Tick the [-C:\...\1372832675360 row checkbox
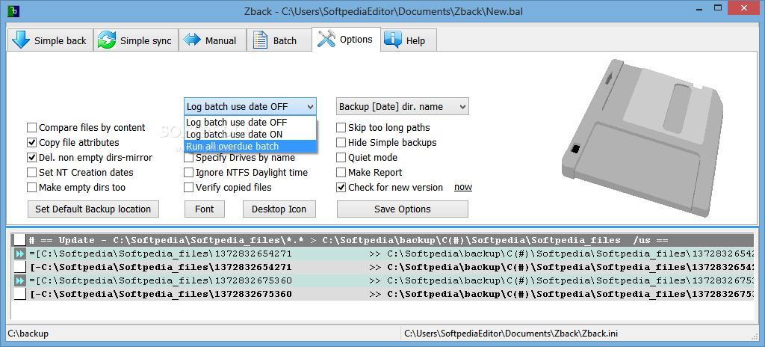765x347 pixels. 19,294
